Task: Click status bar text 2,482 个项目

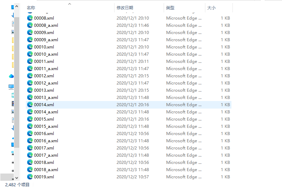Action: pyautogui.click(x=17, y=185)
